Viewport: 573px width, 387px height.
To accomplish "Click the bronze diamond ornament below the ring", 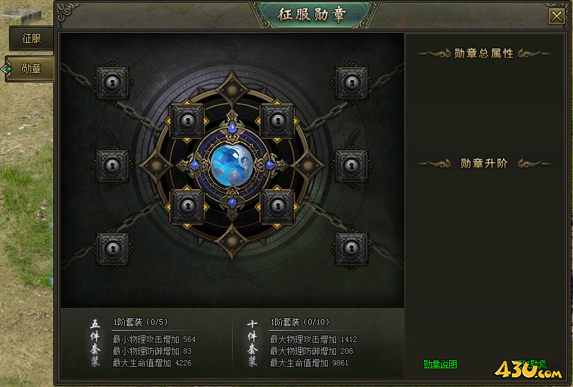I will pos(232,242).
